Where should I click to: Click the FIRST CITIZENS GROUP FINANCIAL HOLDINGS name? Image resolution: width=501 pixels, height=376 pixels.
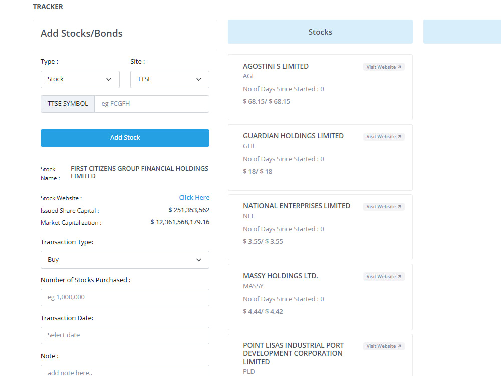click(139, 172)
